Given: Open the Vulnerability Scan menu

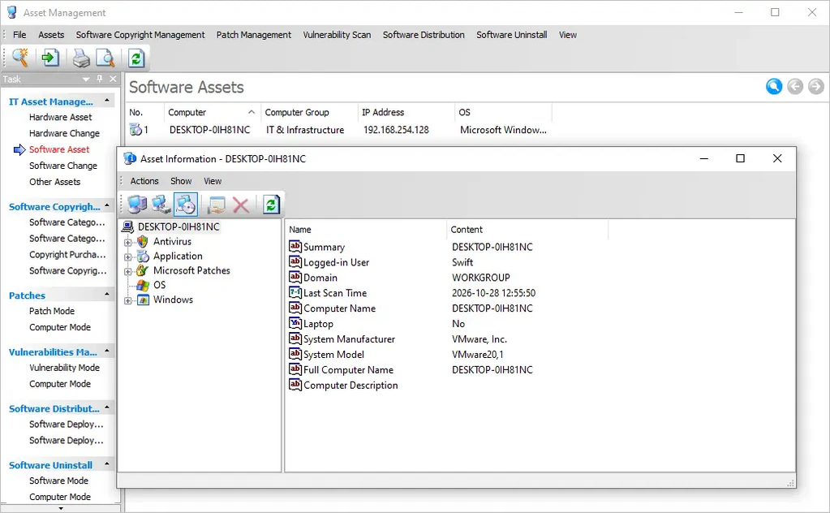Looking at the screenshot, I should (337, 35).
